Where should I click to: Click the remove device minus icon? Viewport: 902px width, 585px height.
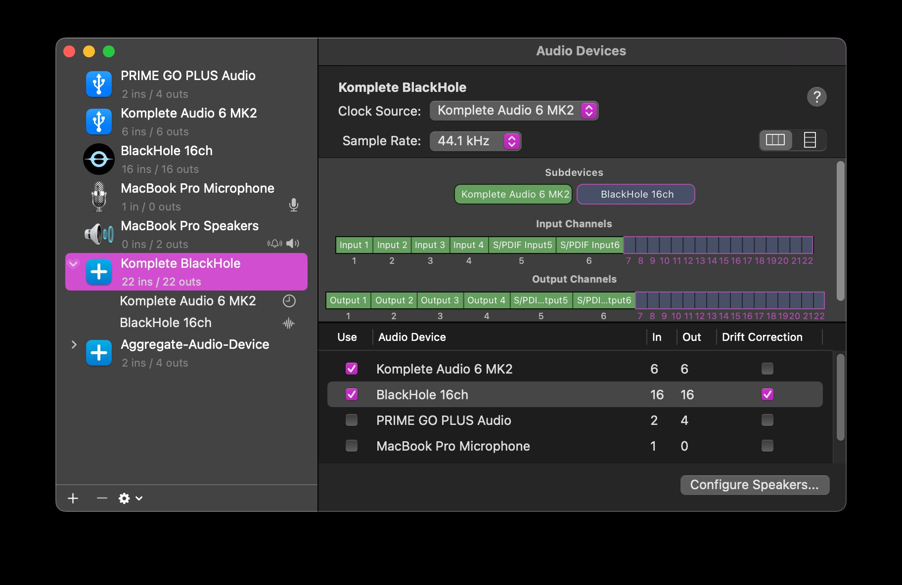coord(102,498)
